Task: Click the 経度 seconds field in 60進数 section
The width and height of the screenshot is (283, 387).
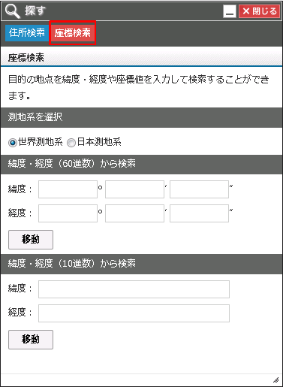Action: pos(199,213)
